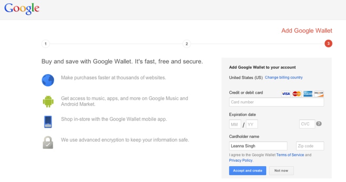Image resolution: width=346 pixels, height=182 pixels.
Task: Click 'We use advanced encryption' text
Action: (125, 140)
